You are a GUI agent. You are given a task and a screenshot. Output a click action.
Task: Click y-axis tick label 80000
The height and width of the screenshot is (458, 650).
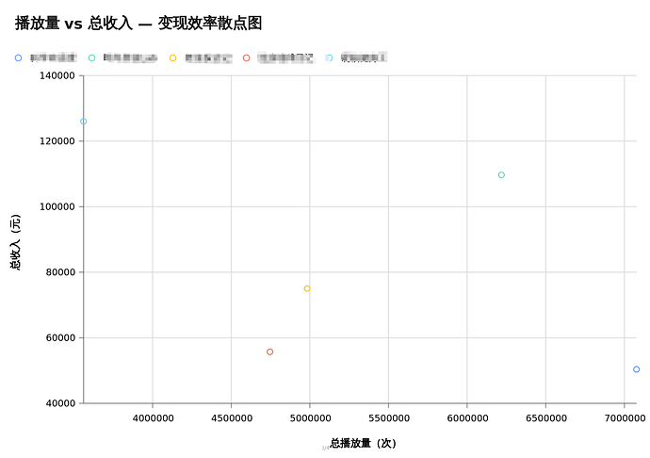pos(60,272)
